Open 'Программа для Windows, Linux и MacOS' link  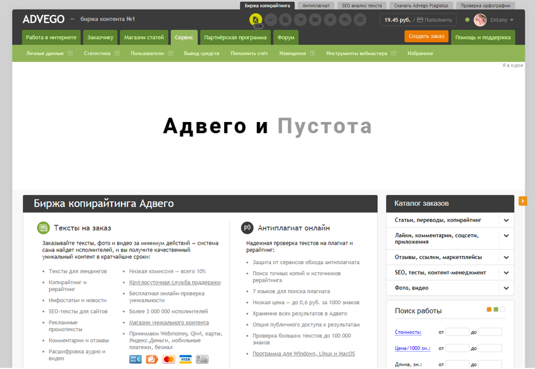304,354
